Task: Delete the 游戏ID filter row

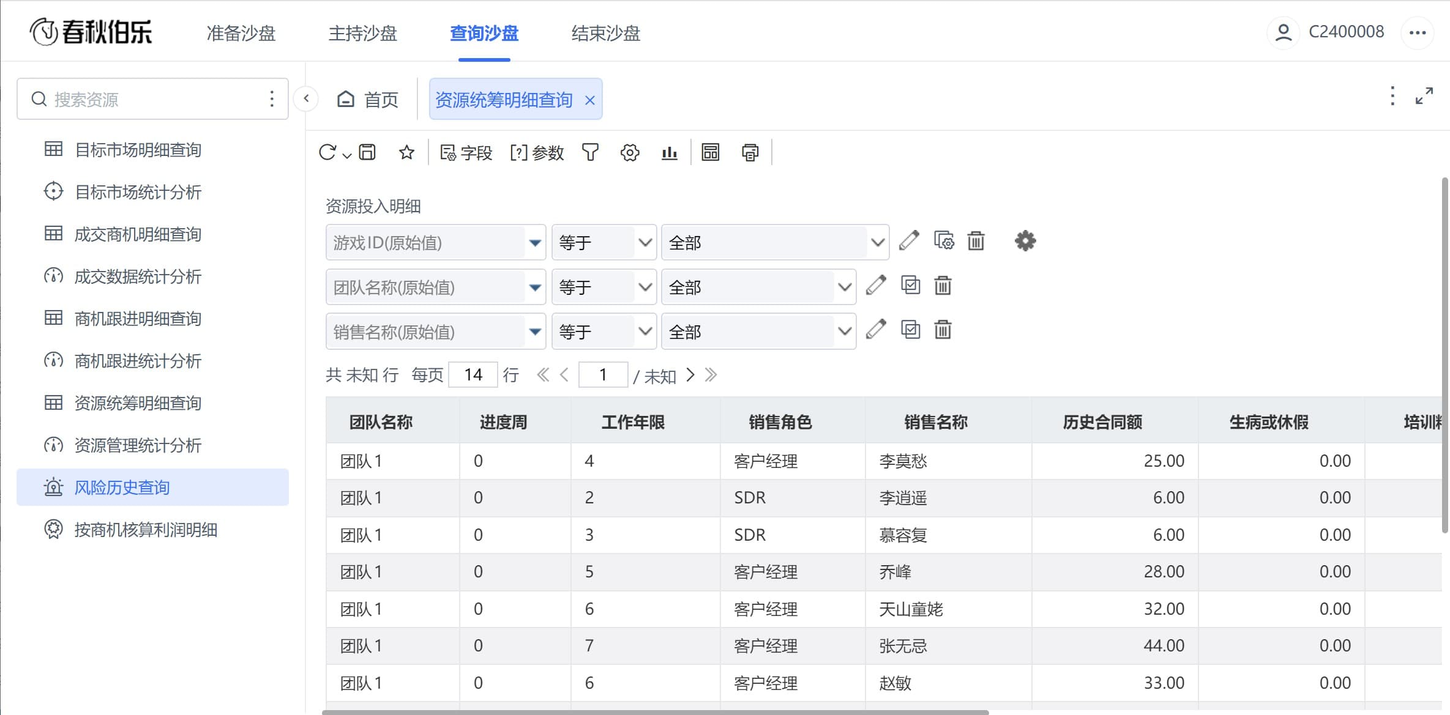Action: click(976, 241)
